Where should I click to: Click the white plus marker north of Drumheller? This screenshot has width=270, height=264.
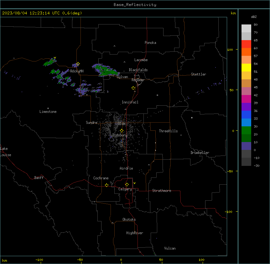pyautogui.click(x=192, y=118)
